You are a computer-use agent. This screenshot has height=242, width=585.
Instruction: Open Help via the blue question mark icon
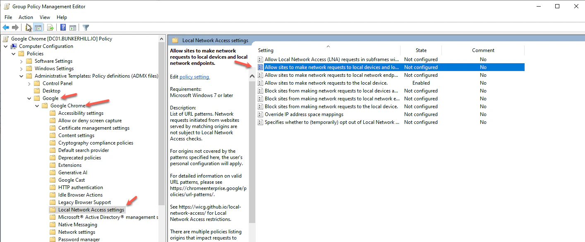click(63, 28)
